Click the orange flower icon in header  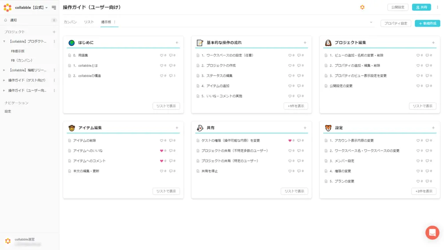pyautogui.click(x=362, y=8)
